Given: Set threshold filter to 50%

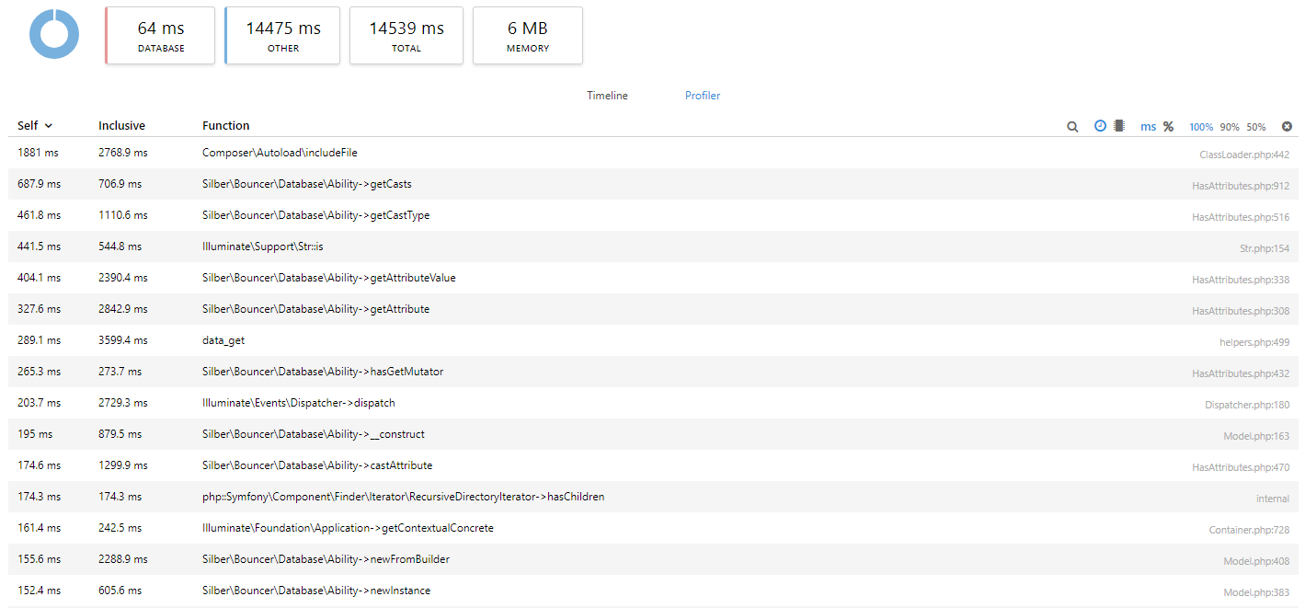Looking at the screenshot, I should tap(1256, 127).
